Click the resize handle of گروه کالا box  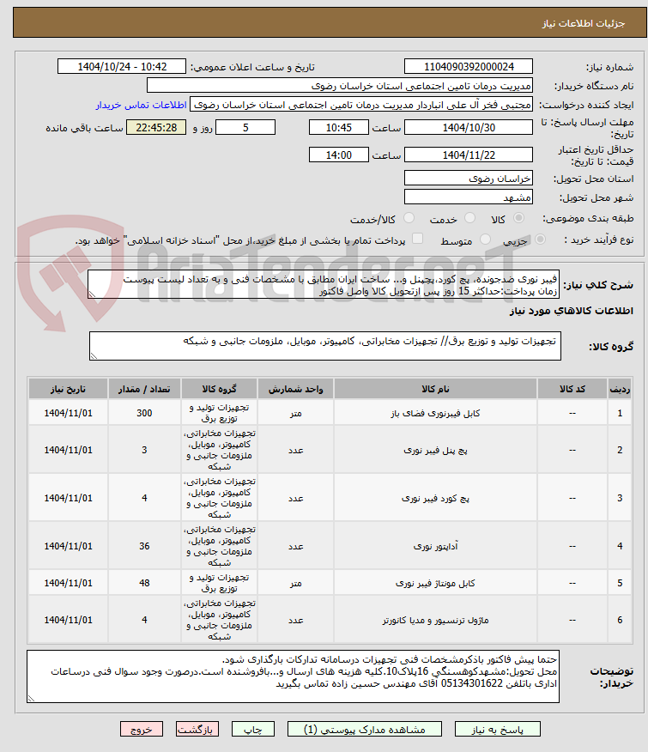pos(94,355)
